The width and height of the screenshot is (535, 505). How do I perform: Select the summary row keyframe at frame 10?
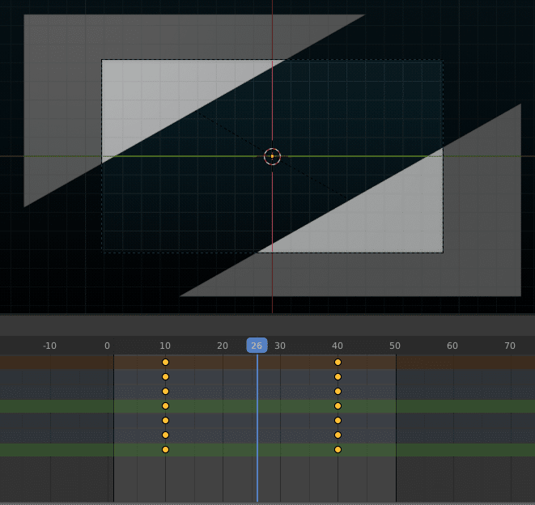point(165,362)
